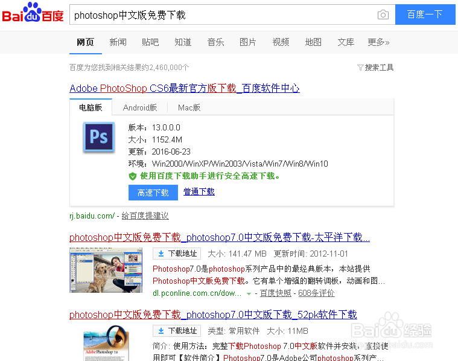
Task: Open the 608条评价 reviews link
Action: click(316, 293)
